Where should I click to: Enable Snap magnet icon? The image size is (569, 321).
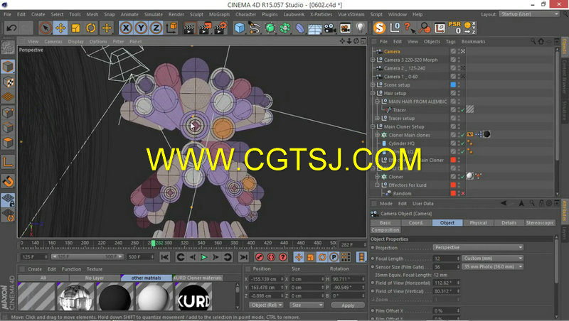point(8,181)
